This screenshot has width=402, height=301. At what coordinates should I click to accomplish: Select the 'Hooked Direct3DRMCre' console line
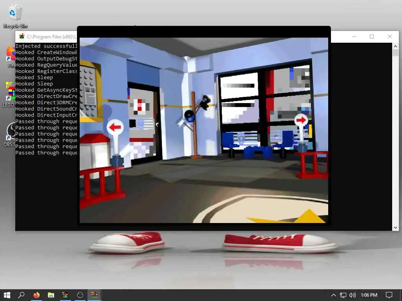pos(46,103)
